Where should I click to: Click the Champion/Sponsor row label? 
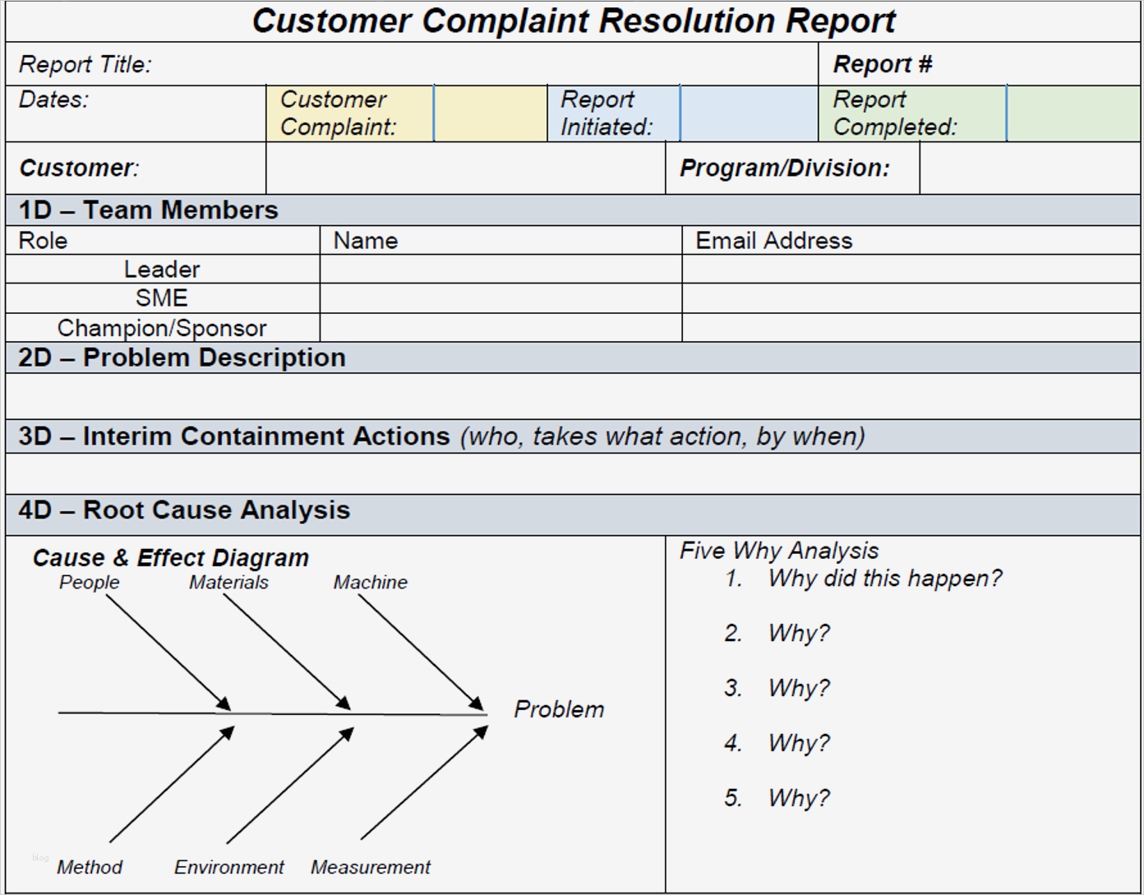pos(161,327)
